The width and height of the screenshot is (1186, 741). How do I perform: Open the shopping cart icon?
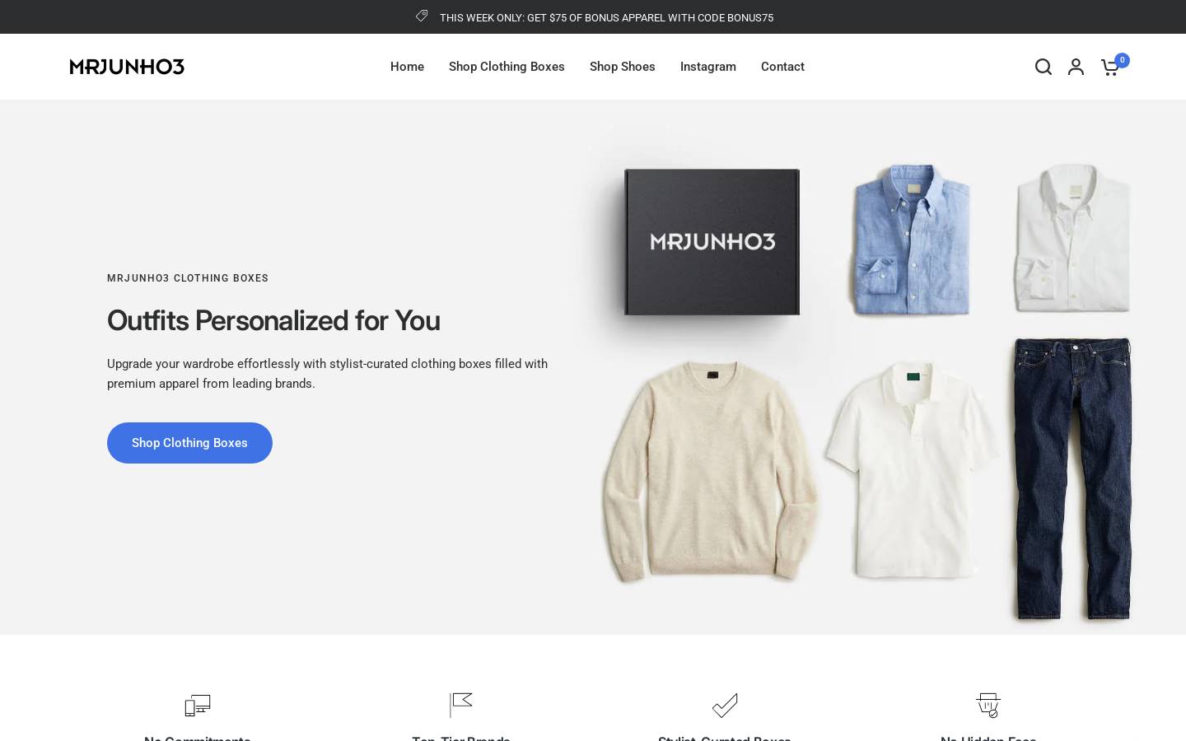[x=1109, y=68]
